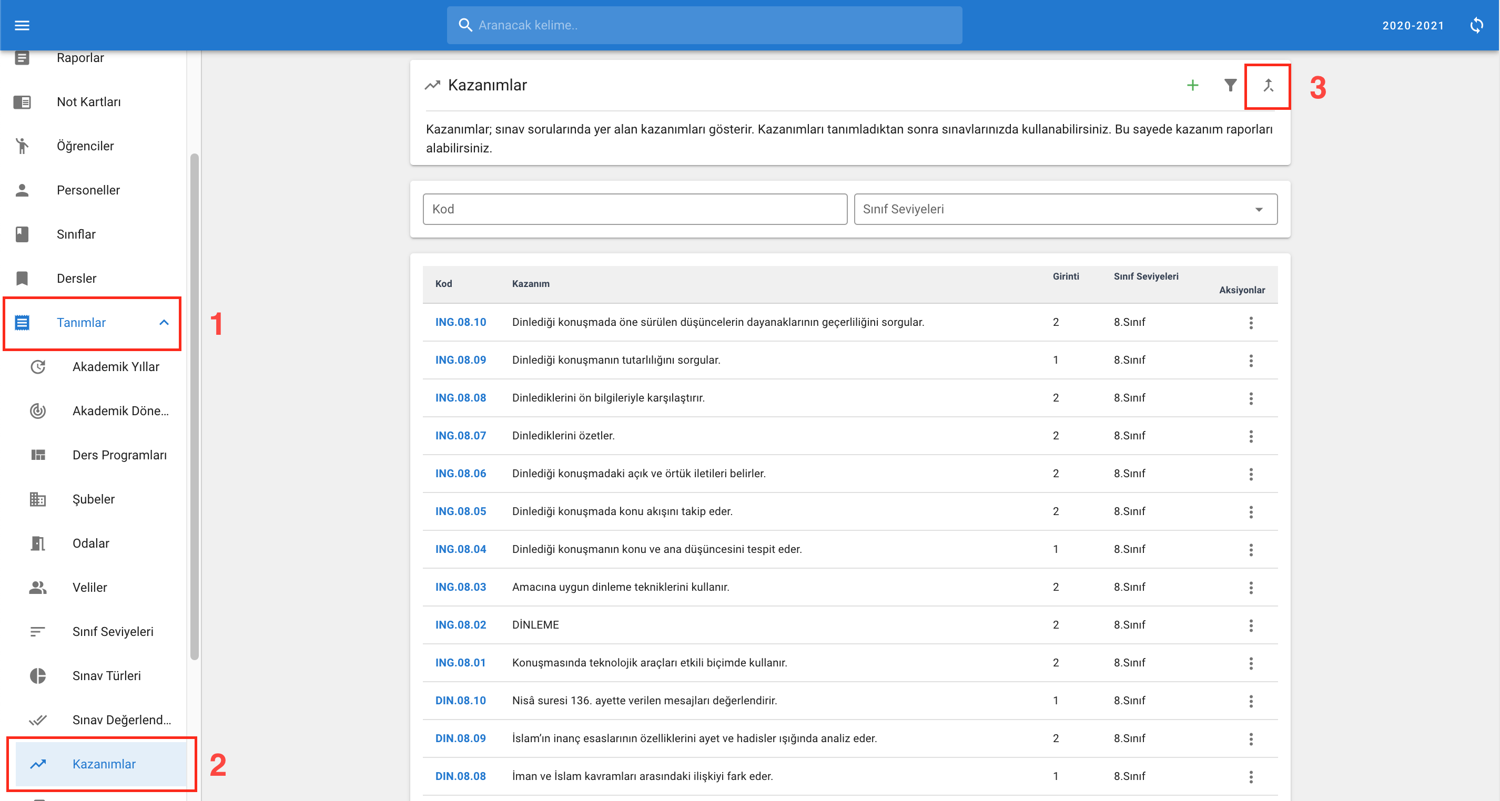Collapse the Tanımlar menu chevron
Viewport: 1500px width, 801px height.
click(x=164, y=323)
